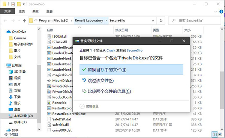Navigate back arrow
This screenshot has width=225, height=138.
(x=5, y=21)
